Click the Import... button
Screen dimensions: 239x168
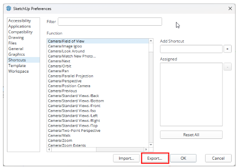[126, 158]
